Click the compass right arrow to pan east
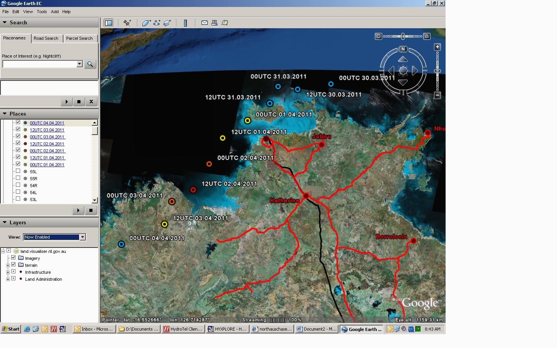 415,71
